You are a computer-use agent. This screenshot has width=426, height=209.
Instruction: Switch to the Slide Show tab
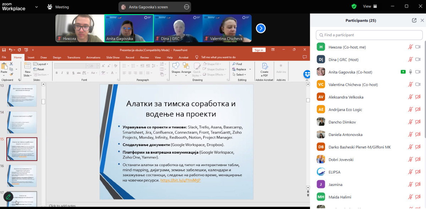click(113, 57)
